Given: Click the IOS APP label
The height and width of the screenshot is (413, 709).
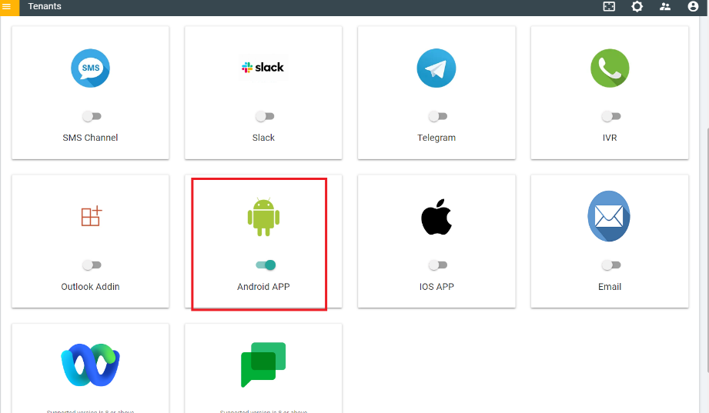Looking at the screenshot, I should coord(436,286).
